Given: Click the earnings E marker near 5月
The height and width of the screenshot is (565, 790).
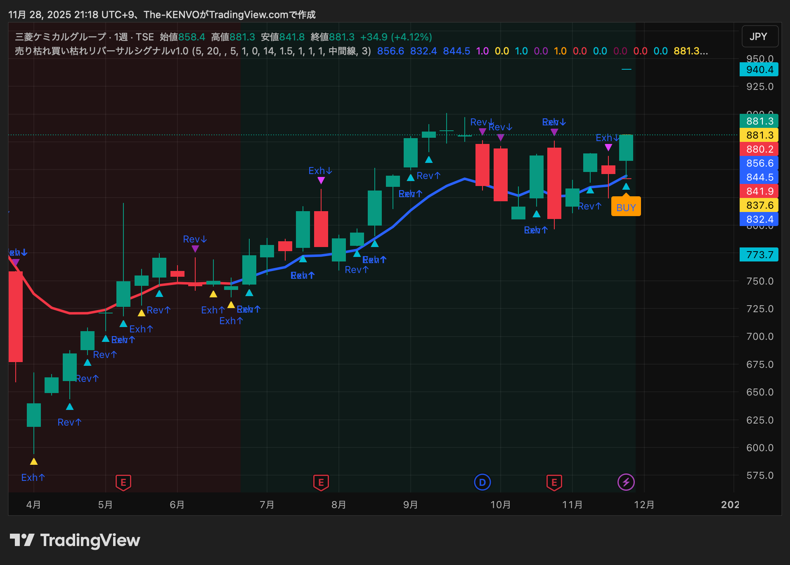Looking at the screenshot, I should 123,482.
